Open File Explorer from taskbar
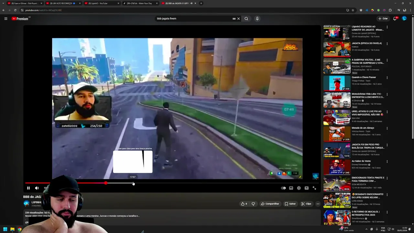 tap(12, 229)
